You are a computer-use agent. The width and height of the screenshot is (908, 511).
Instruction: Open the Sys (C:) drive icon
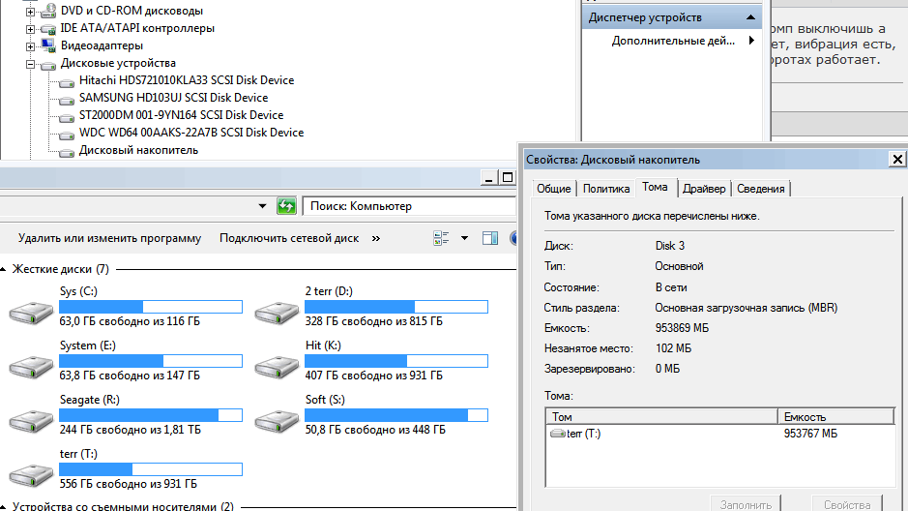tap(31, 313)
